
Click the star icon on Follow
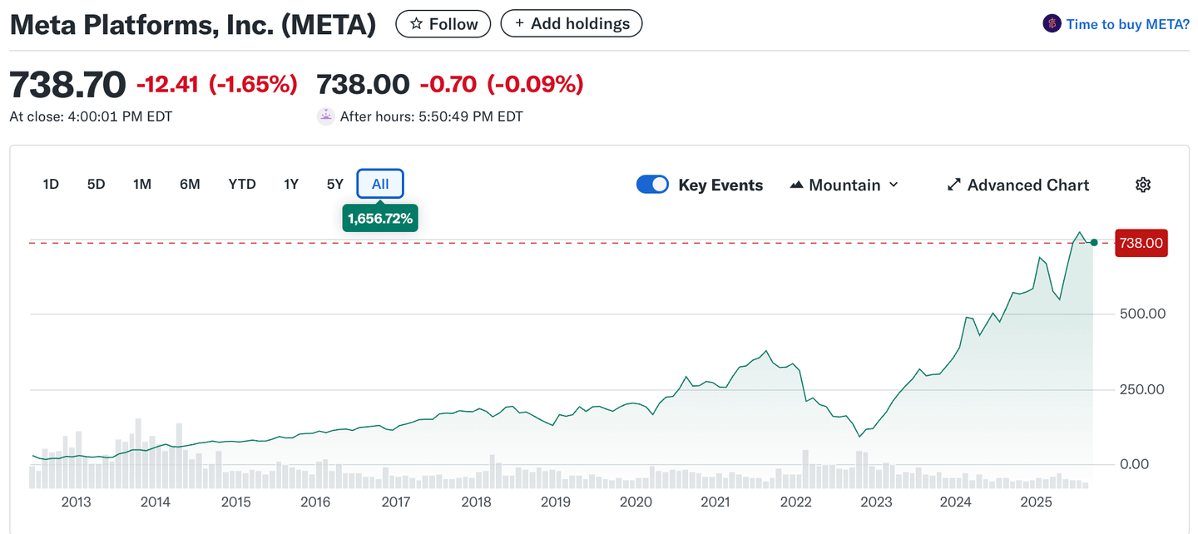click(417, 24)
